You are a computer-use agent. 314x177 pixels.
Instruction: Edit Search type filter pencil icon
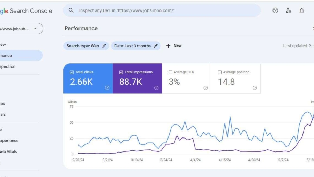click(x=104, y=46)
